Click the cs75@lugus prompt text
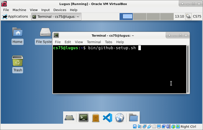The image size is (203, 130). tap(66, 48)
